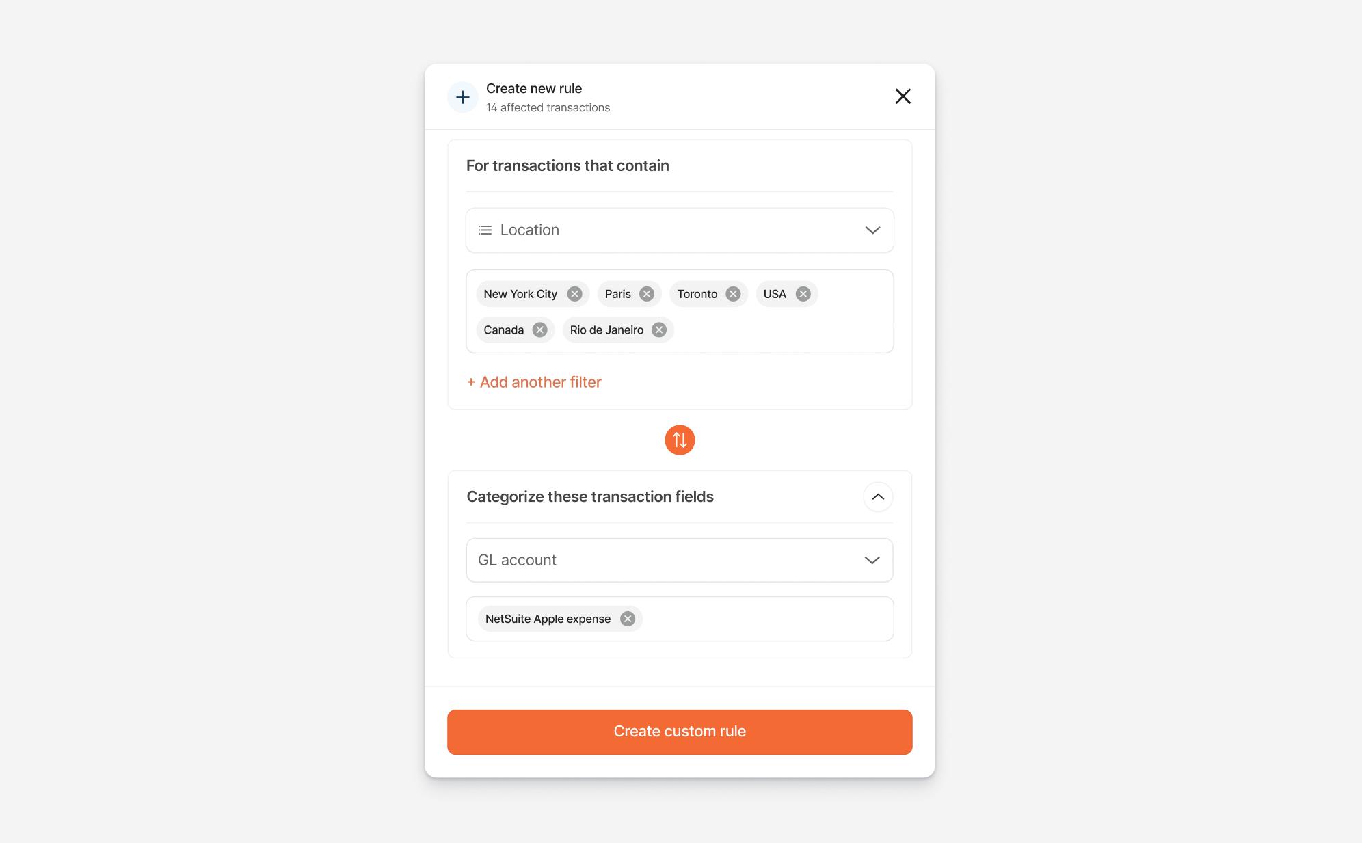This screenshot has width=1362, height=843.
Task: Click inside the location tags input box
Action: point(779,330)
